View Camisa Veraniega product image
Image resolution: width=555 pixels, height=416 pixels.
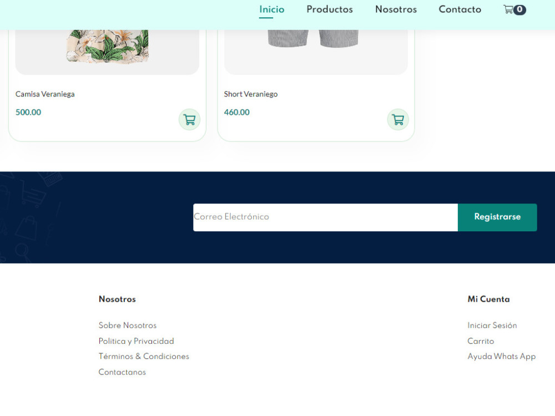(x=107, y=52)
